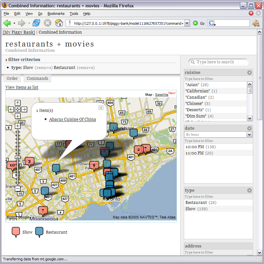Click the Piggy Bank icon in toolbar
This screenshot has height=264, width=264.
[x=256, y=23]
